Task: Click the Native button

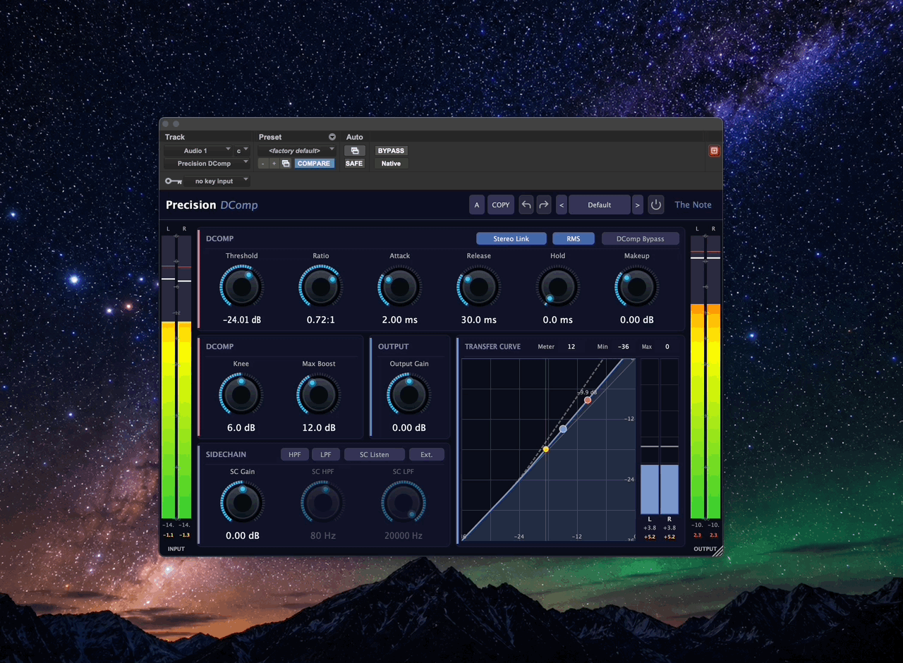Action: pos(391,164)
